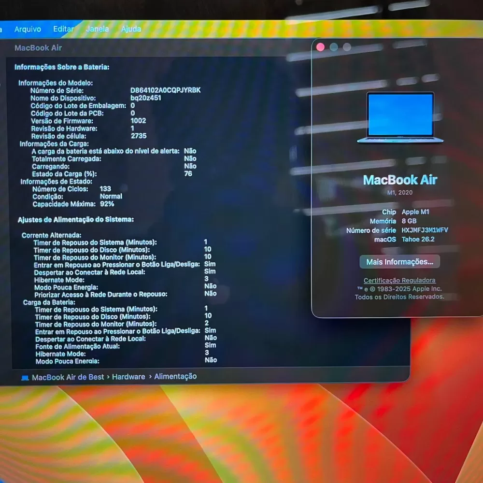This screenshot has height=483, width=483.
Task: Click the minimize button of the About window
Action: click(x=333, y=47)
